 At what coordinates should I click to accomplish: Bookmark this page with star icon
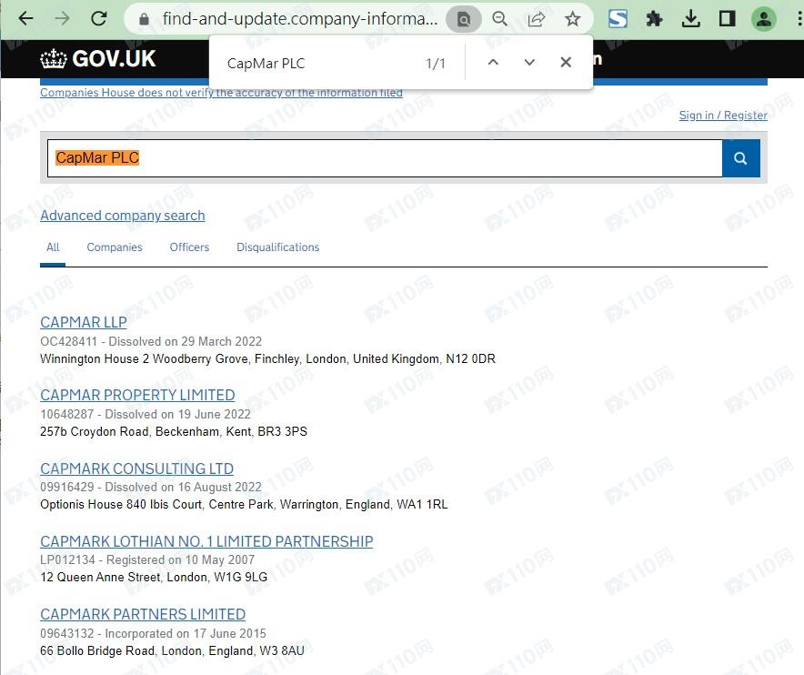coord(572,18)
